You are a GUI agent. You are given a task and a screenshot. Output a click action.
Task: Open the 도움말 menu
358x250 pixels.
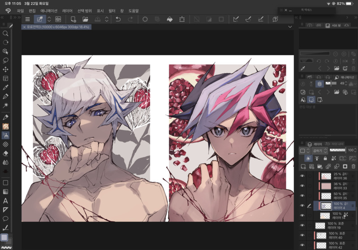tap(134, 11)
